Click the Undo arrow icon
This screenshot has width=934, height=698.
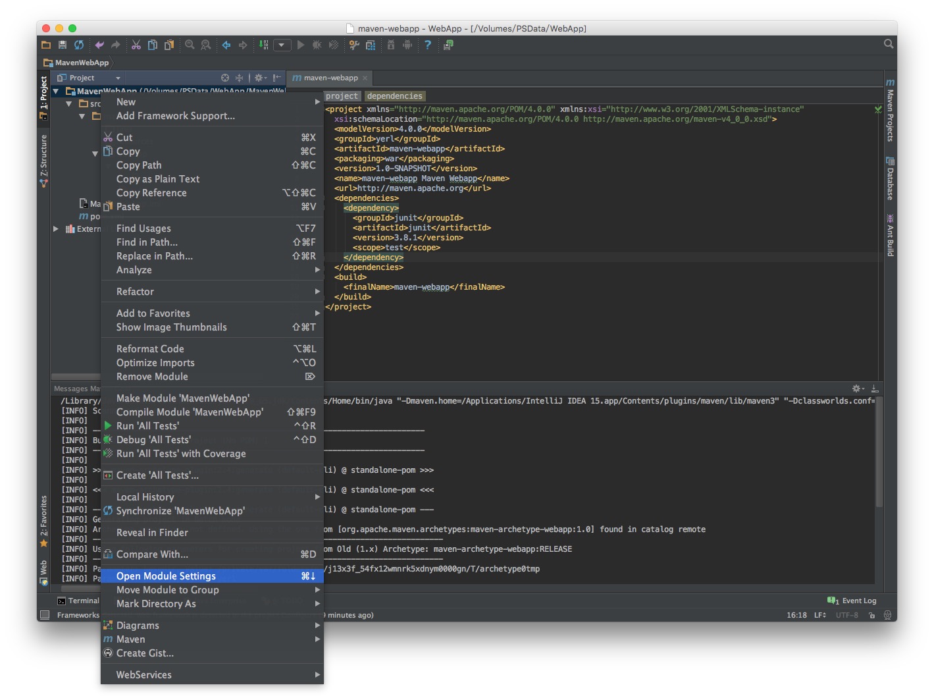click(99, 45)
